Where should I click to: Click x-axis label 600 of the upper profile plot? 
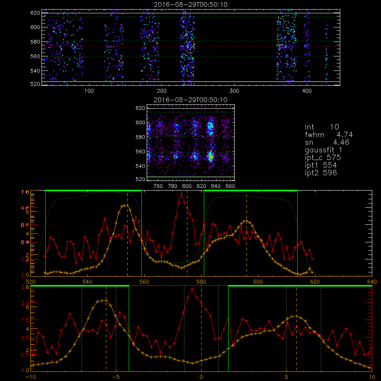coord(258,282)
